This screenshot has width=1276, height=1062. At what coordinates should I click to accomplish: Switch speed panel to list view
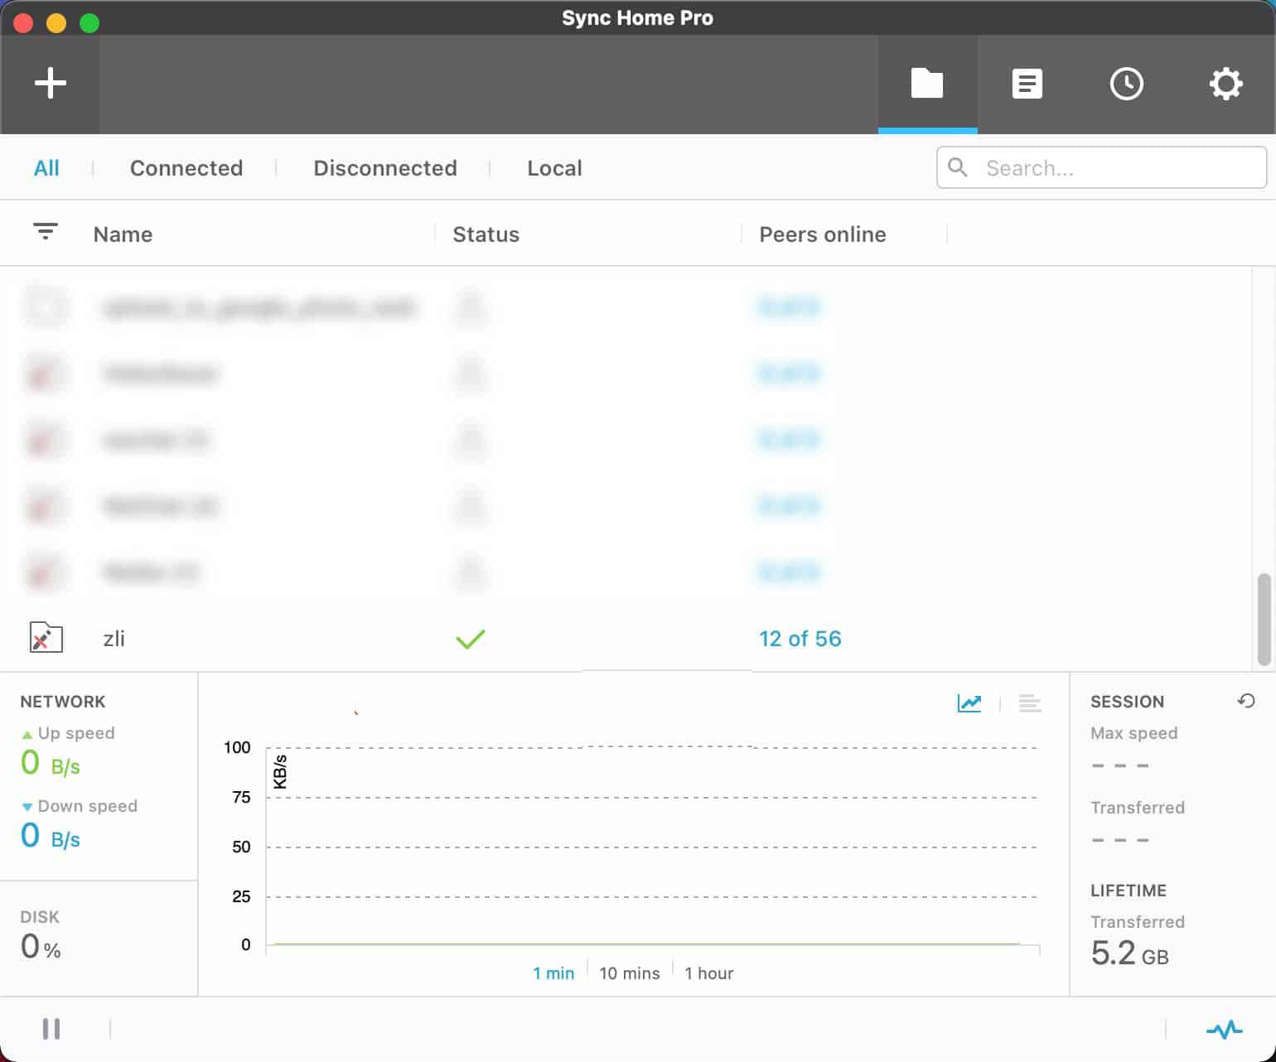click(1030, 703)
